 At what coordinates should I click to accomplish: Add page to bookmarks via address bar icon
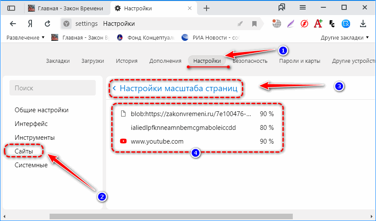[254, 24]
